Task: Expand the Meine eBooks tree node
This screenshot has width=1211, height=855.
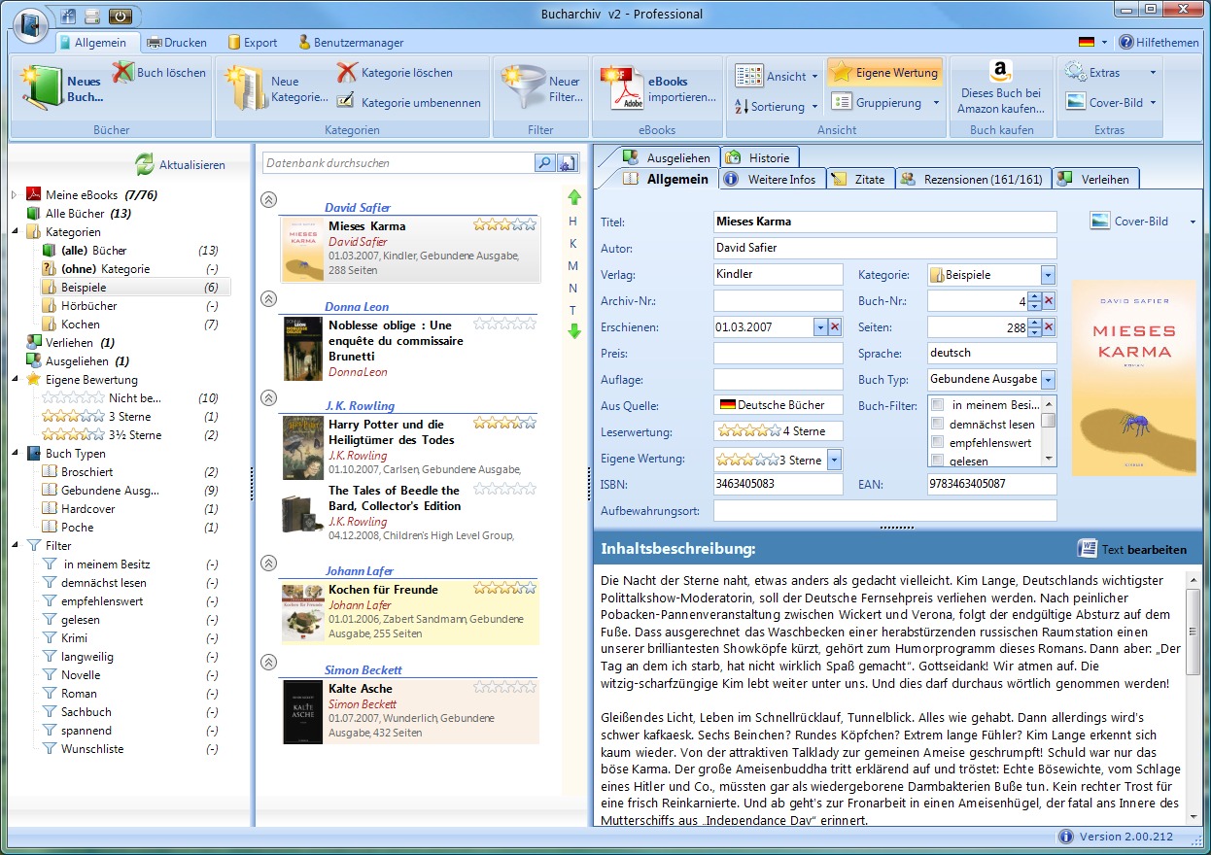Action: 14,195
